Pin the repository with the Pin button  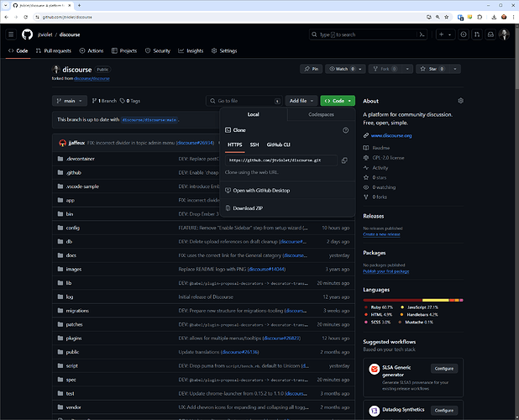(x=311, y=69)
